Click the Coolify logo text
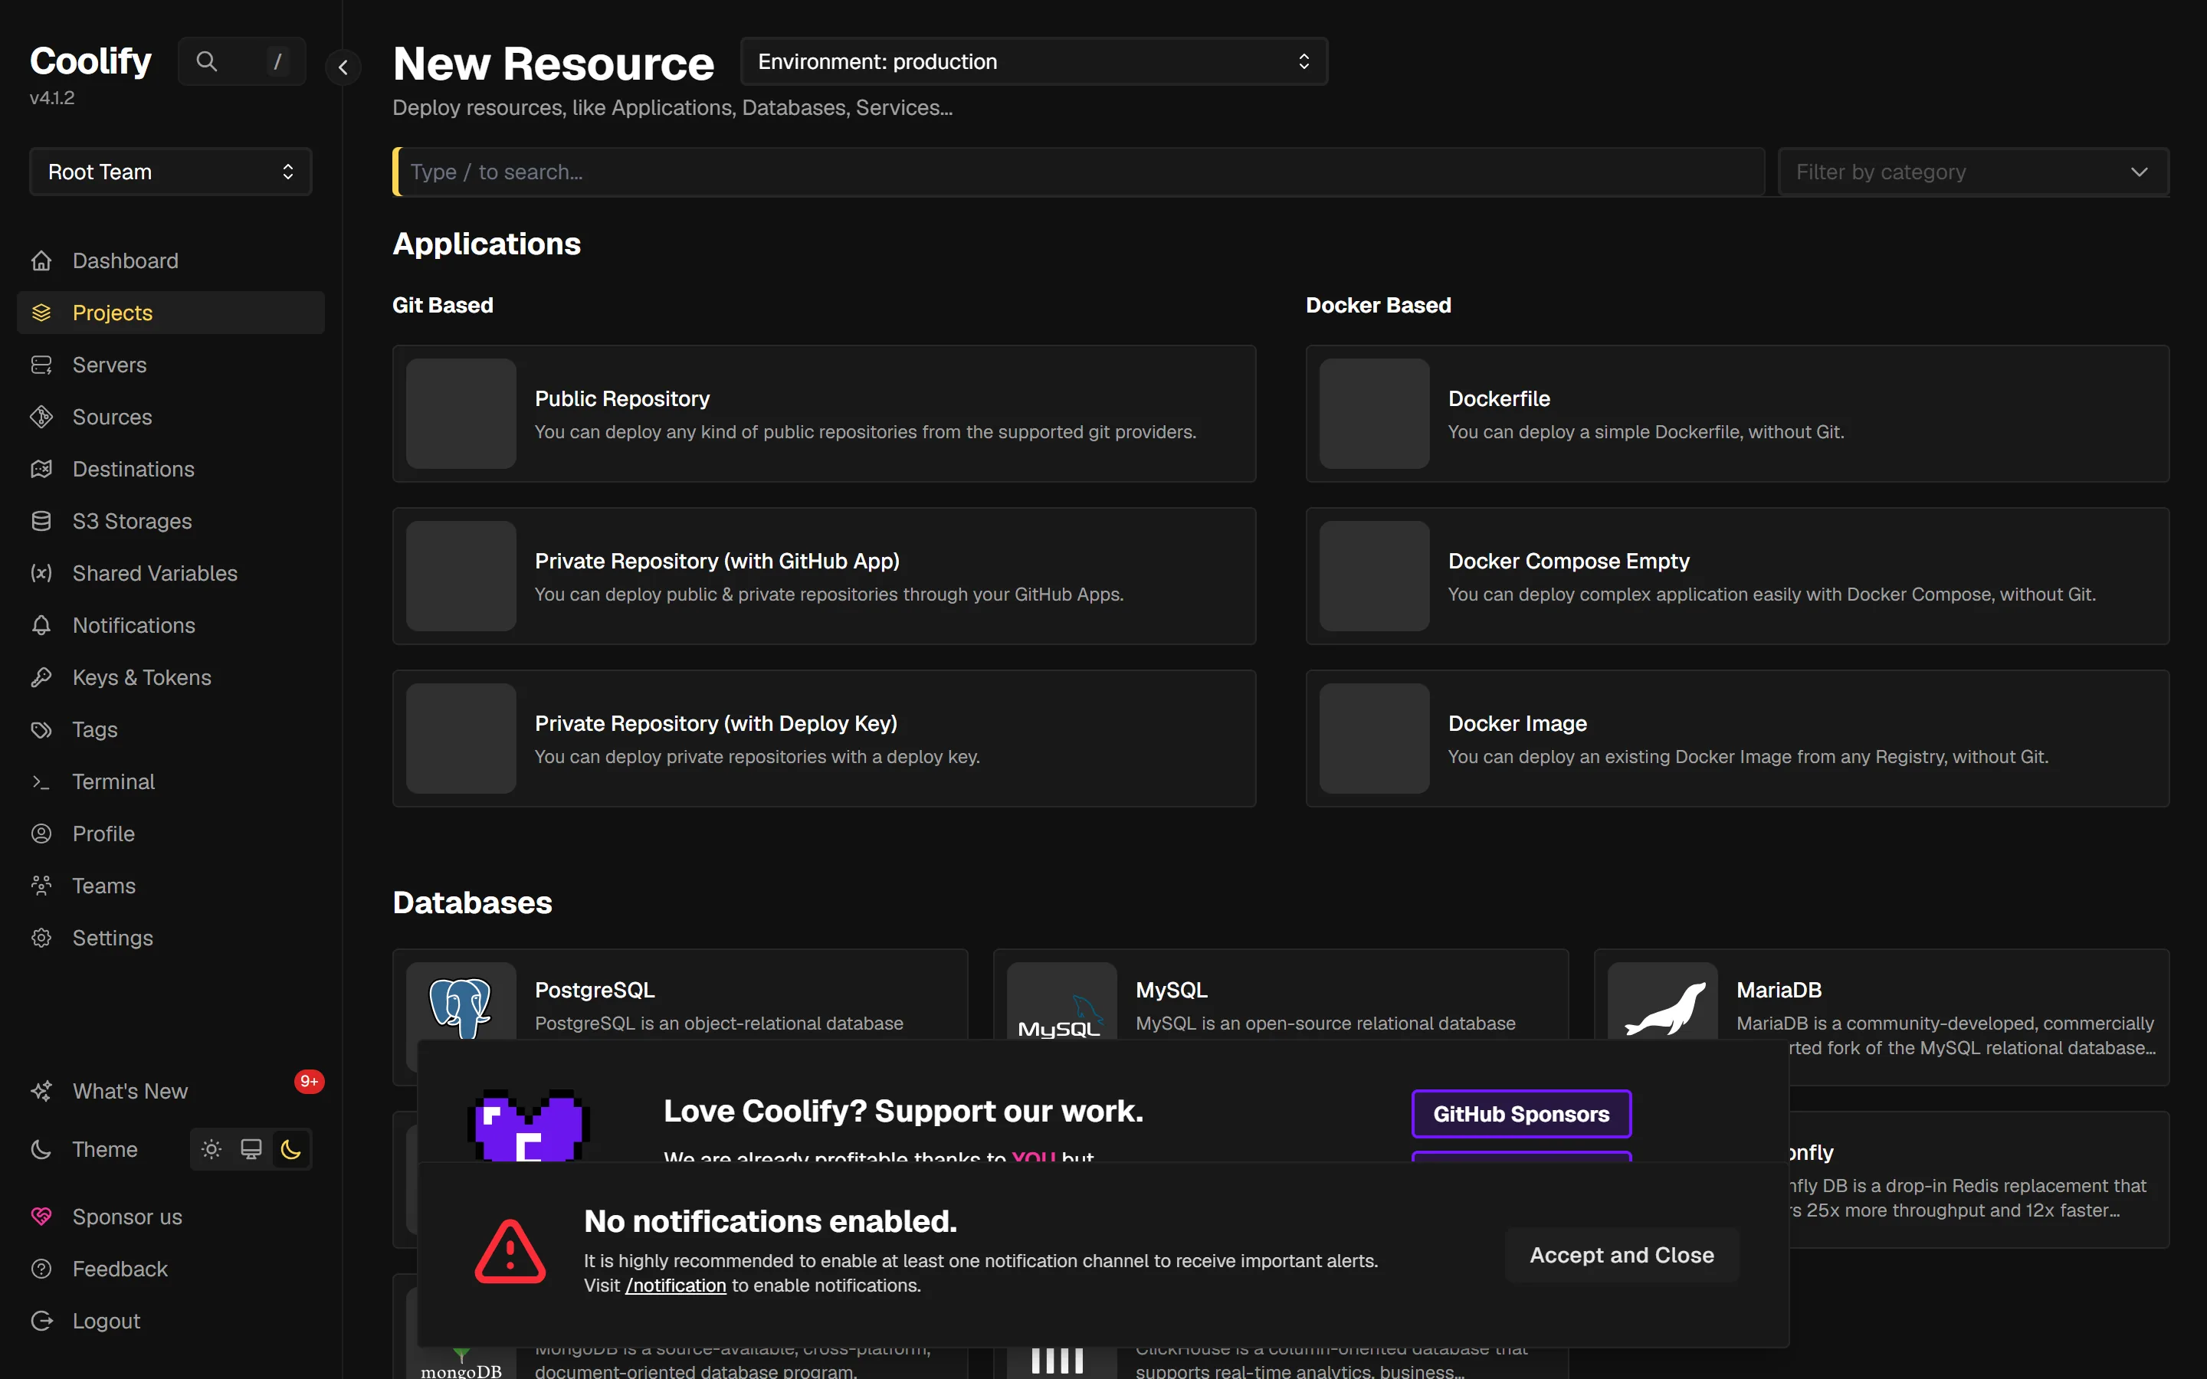The height and width of the screenshot is (1379, 2207). tap(90, 61)
